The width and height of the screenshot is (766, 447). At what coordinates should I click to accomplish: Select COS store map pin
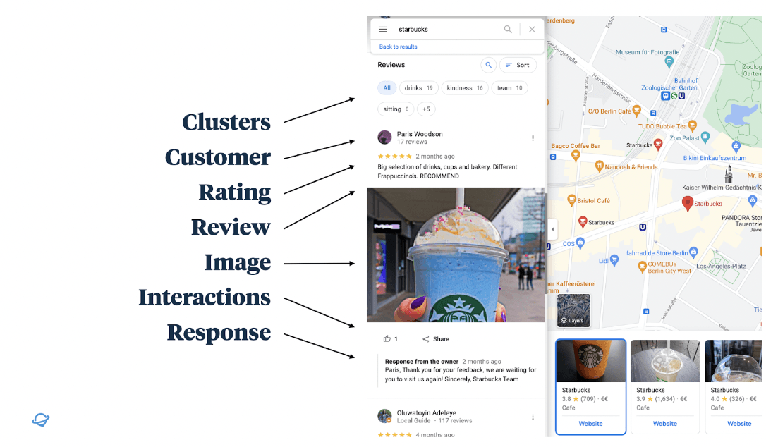pyautogui.click(x=580, y=242)
